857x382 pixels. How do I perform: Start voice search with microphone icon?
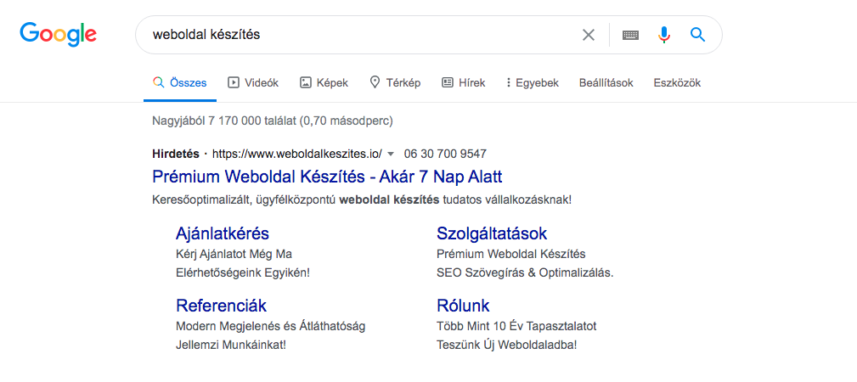(664, 35)
